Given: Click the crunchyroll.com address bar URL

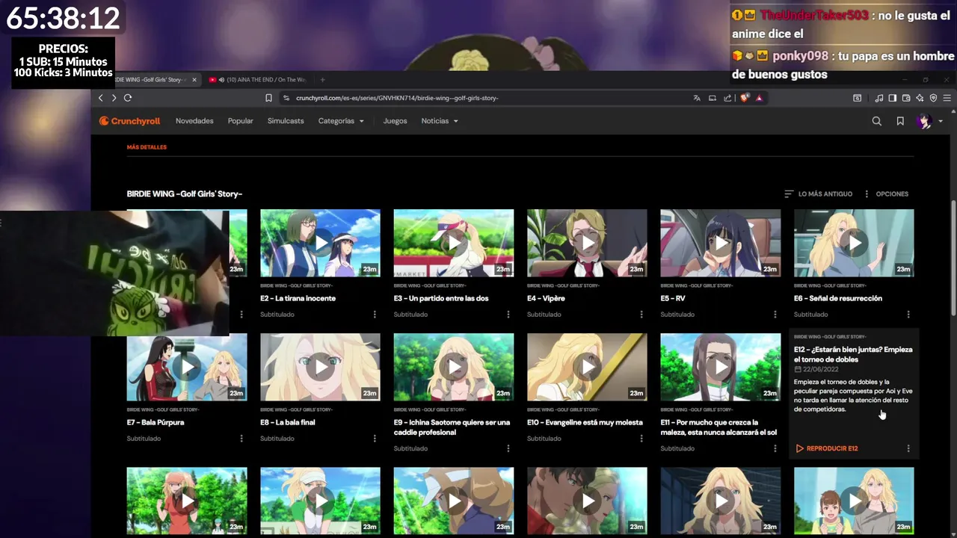Looking at the screenshot, I should click(x=397, y=98).
